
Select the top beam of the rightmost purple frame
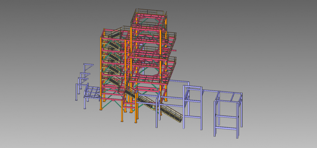point(229,93)
